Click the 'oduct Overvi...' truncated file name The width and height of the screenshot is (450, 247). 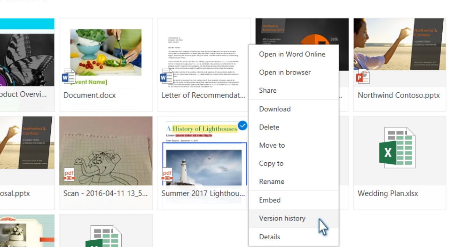point(23,94)
